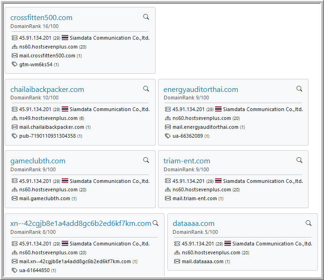
Task: Select mail.triam-ent.com mail entry
Action: (194, 198)
